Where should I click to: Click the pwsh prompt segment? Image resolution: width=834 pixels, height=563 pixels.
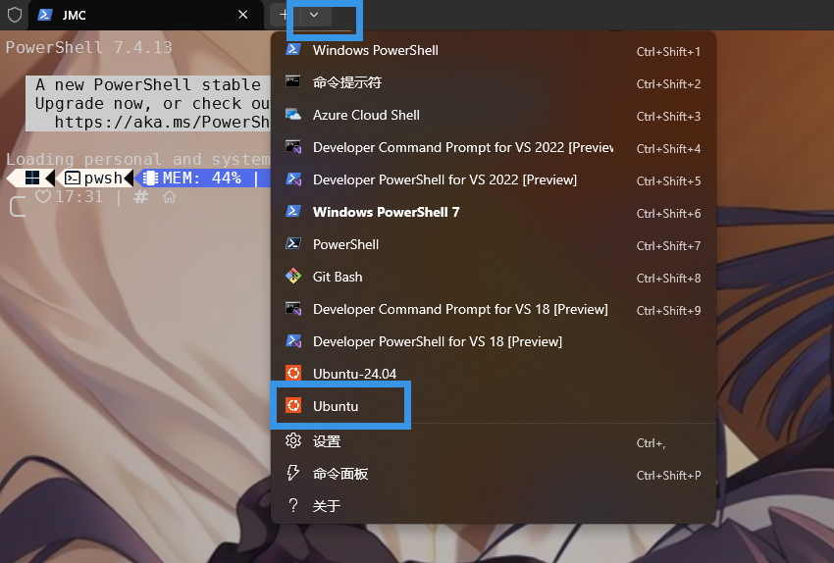coord(93,179)
